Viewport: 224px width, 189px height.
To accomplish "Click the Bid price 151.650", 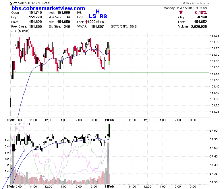I will pyautogui.click(x=63, y=22).
